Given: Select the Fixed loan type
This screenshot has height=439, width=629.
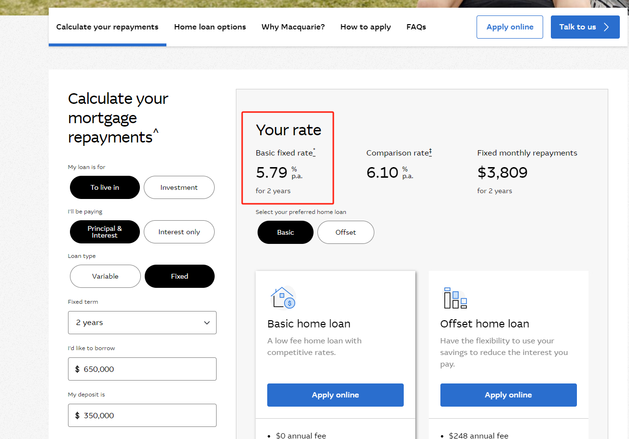Looking at the screenshot, I should click(x=179, y=276).
